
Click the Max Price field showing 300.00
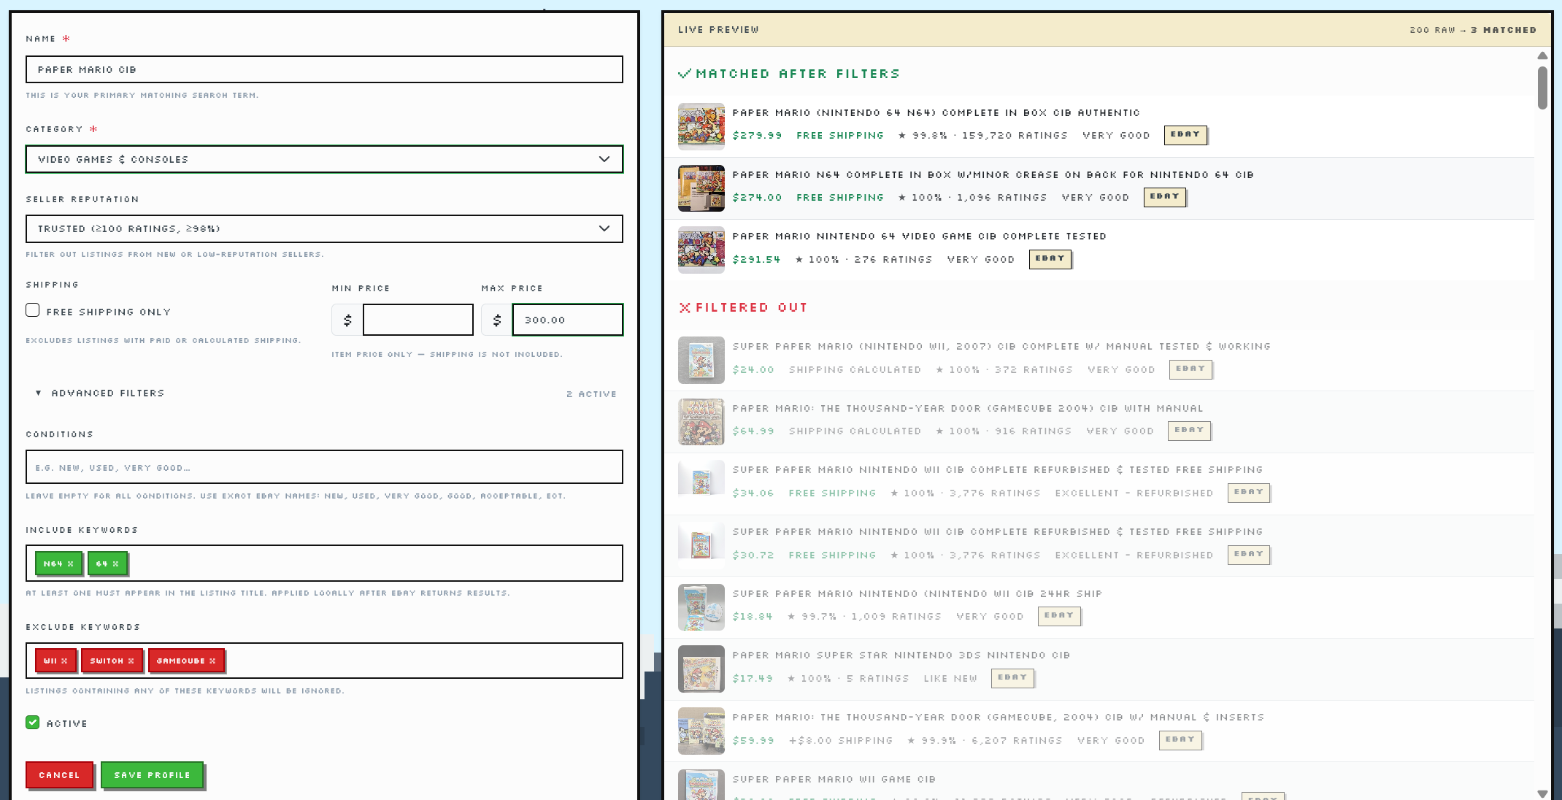(568, 320)
